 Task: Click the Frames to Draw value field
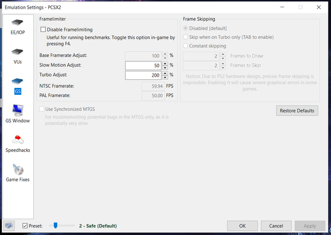[201, 56]
